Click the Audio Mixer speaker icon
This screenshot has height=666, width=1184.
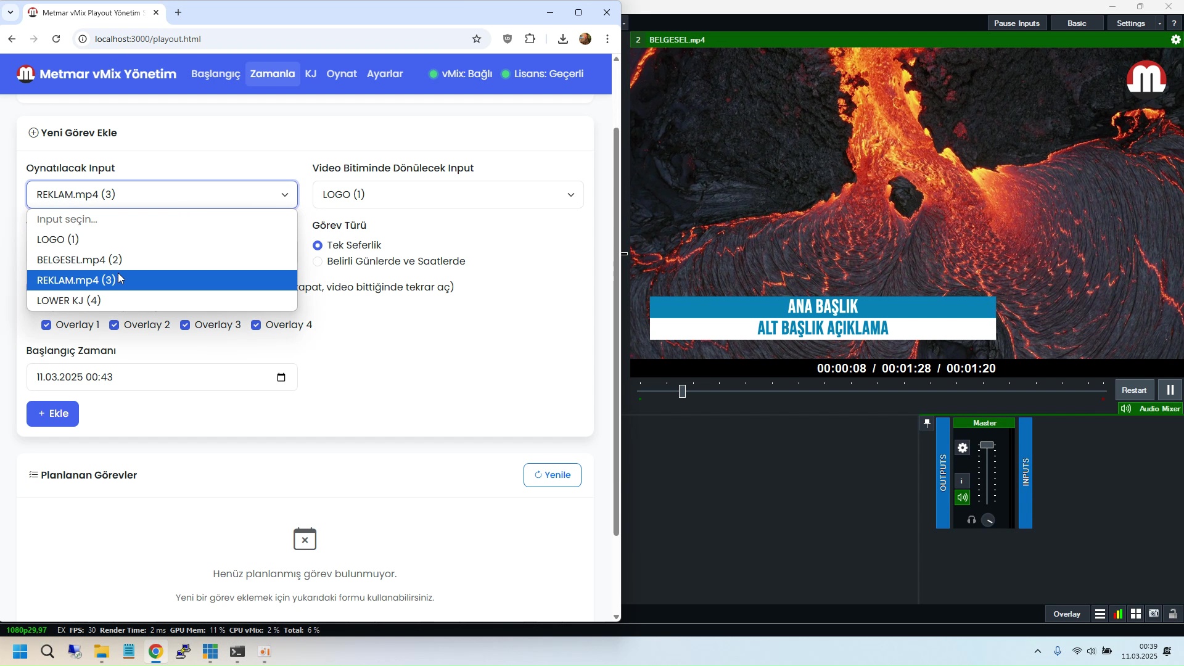point(1126,409)
